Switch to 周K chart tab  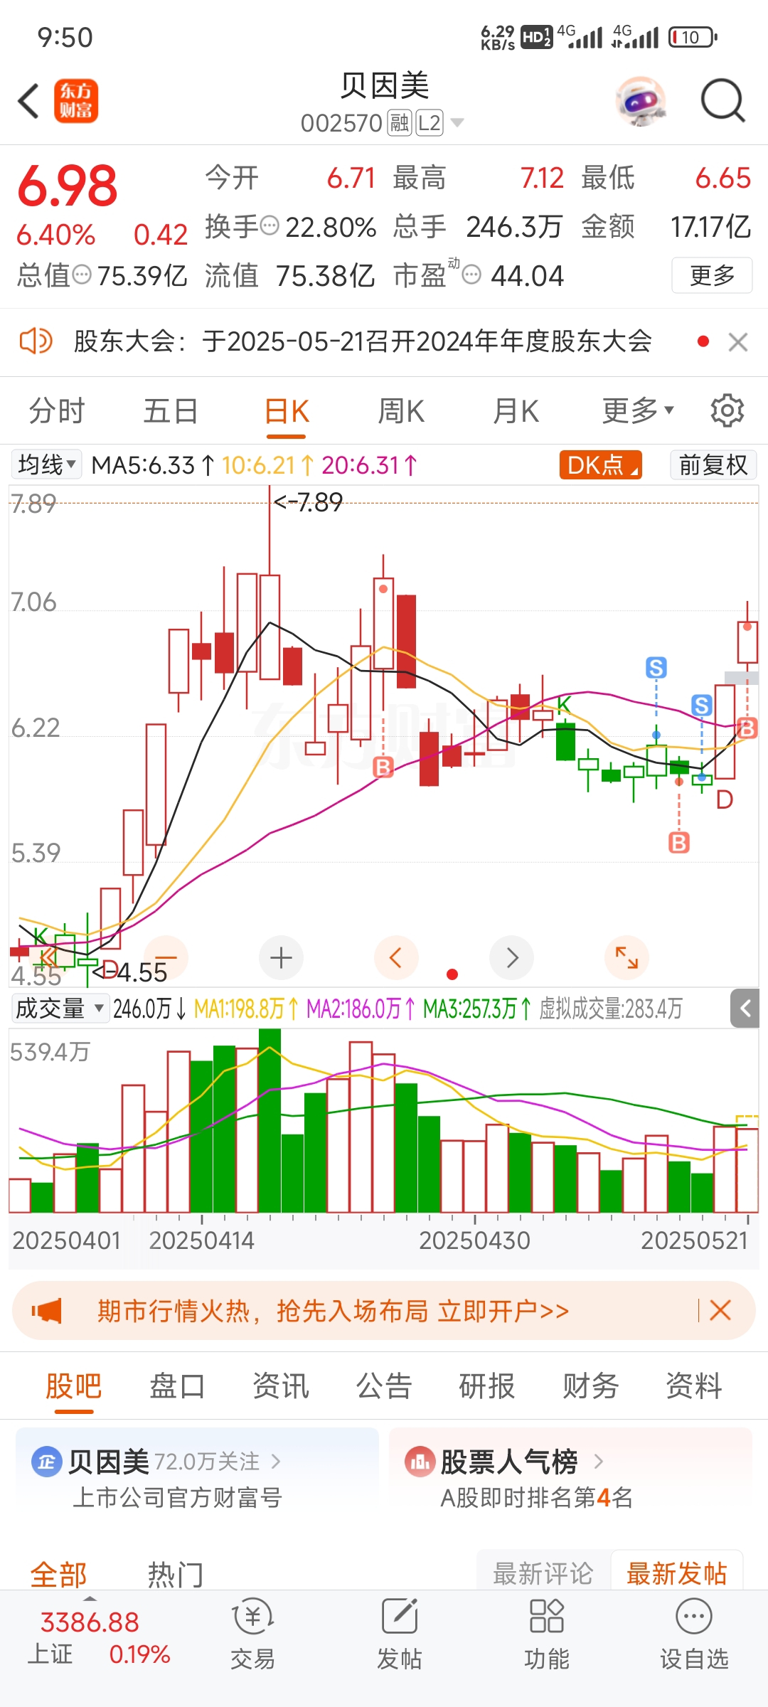pos(401,411)
